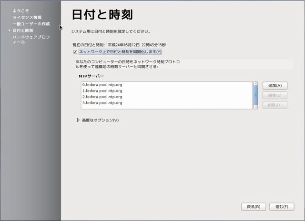Click the 進む(F) forward button
The width and height of the screenshot is (305, 221).
(x=282, y=207)
